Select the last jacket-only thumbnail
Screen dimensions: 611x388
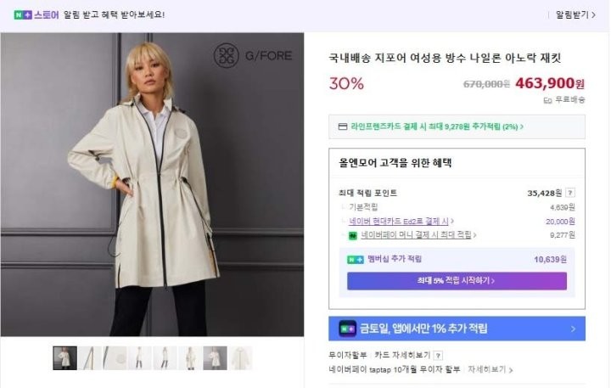click(x=240, y=358)
